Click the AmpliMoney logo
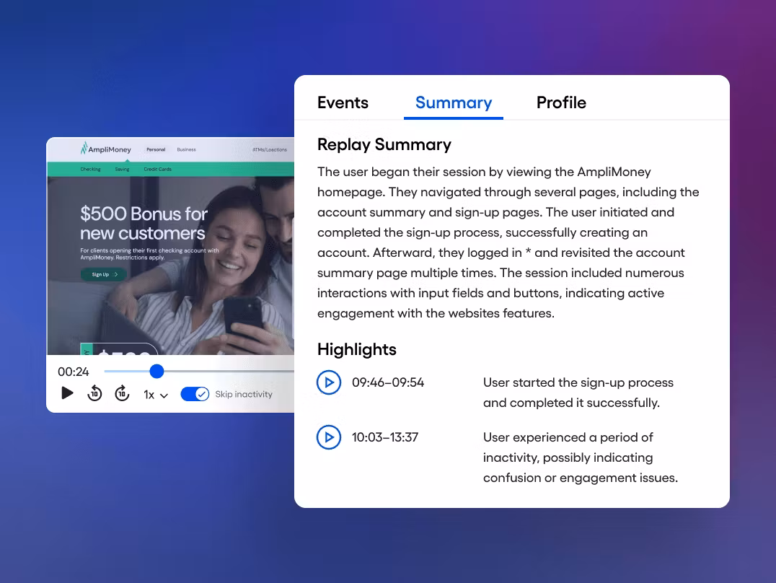Screen dimensions: 776x583 (105, 149)
